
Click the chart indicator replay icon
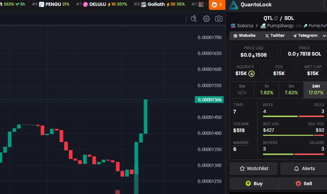tap(194, 18)
